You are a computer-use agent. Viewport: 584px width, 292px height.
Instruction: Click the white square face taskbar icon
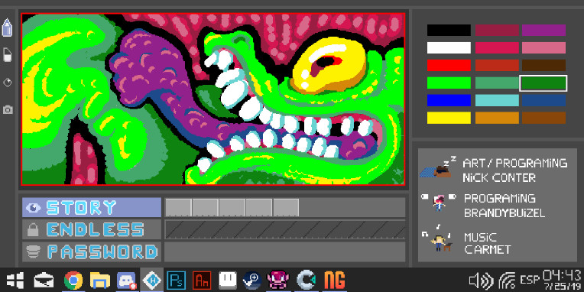[x=228, y=280]
